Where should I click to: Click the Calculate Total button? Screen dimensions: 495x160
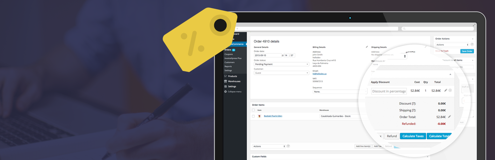(439, 136)
